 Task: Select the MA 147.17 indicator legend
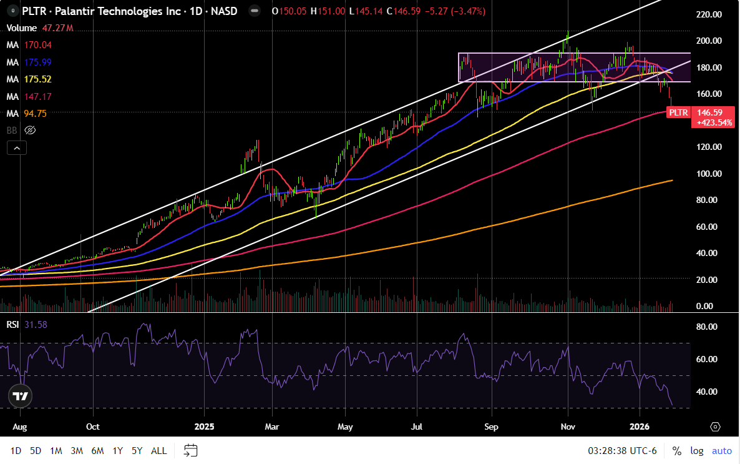point(29,97)
